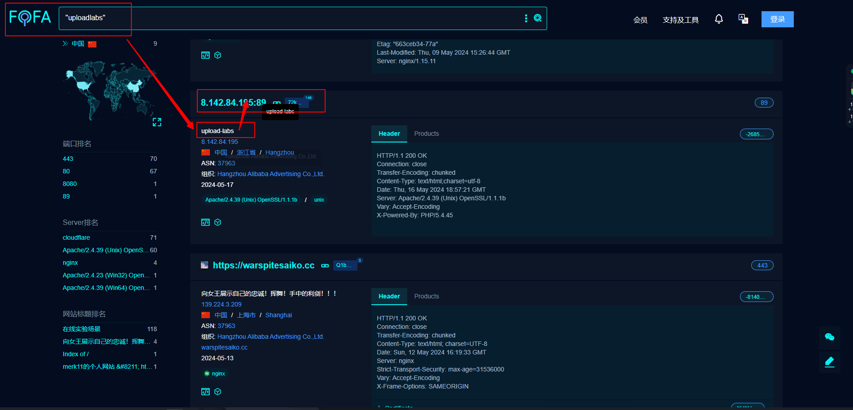Image resolution: width=853 pixels, height=410 pixels.
Task: Open the https://warspitesaiko.cc link
Action: (x=264, y=265)
